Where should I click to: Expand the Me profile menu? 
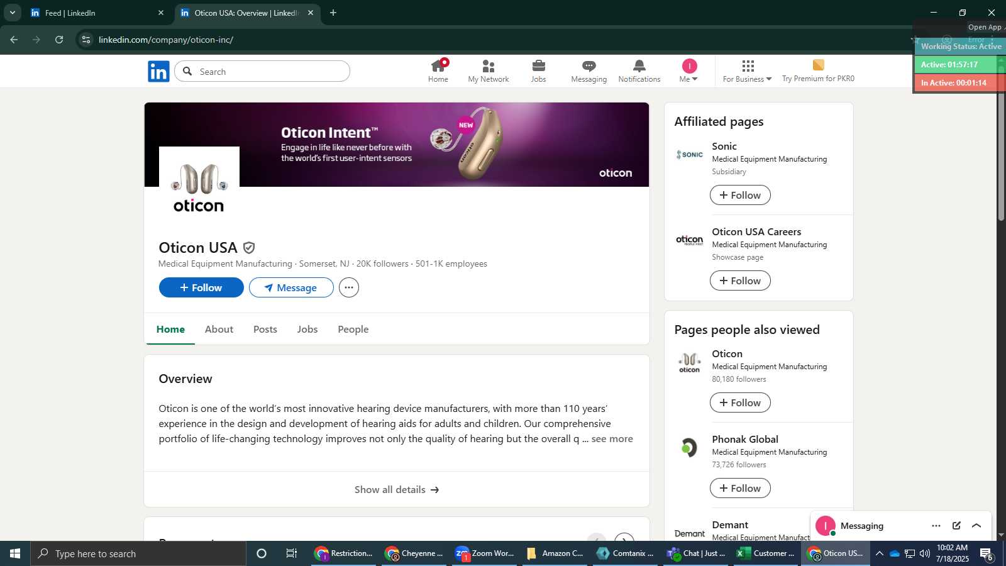pyautogui.click(x=689, y=71)
